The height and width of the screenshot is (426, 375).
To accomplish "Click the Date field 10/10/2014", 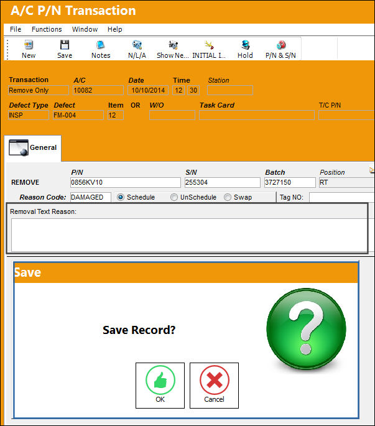I will (148, 90).
